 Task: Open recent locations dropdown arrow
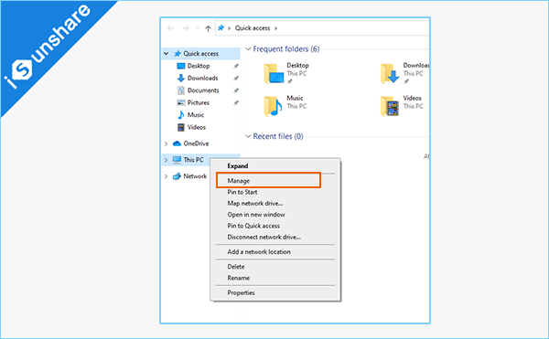click(x=198, y=28)
